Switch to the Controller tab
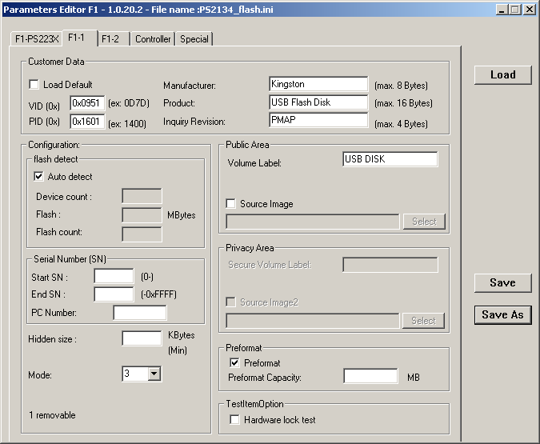 153,39
